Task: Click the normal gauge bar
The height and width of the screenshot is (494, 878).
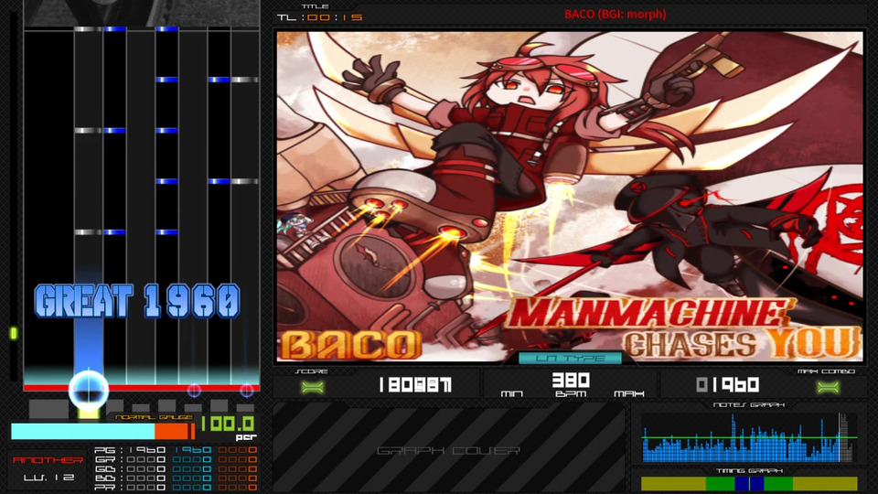Action: click(103, 431)
